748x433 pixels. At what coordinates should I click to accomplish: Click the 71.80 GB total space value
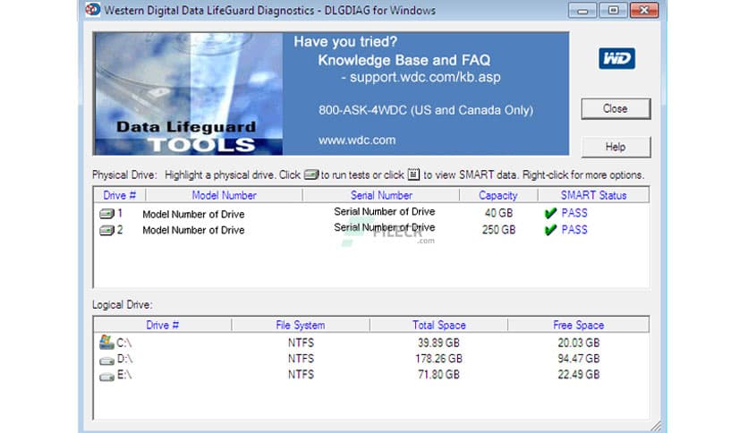coord(438,375)
